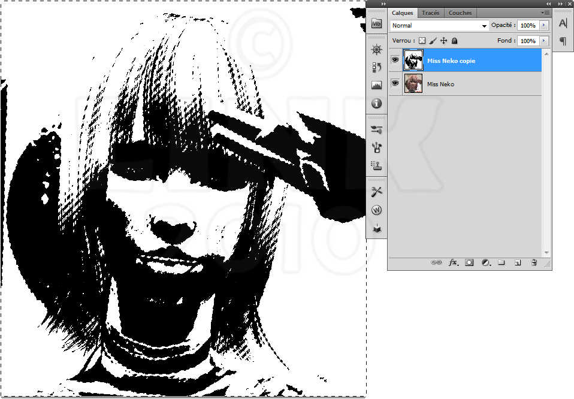Open the layers panel options menu
The width and height of the screenshot is (574, 399).
click(545, 13)
